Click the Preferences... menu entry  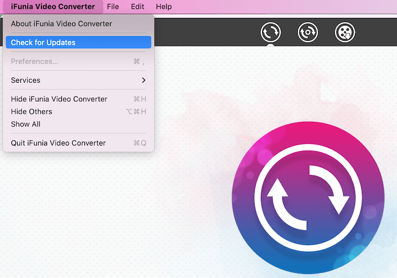[35, 61]
